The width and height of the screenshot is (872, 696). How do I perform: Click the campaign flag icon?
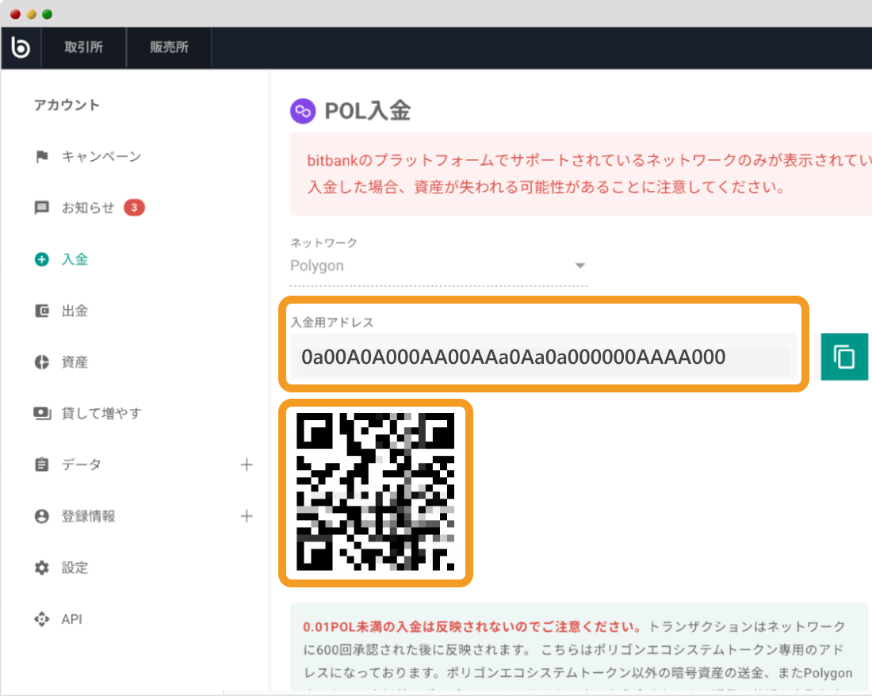coord(42,157)
